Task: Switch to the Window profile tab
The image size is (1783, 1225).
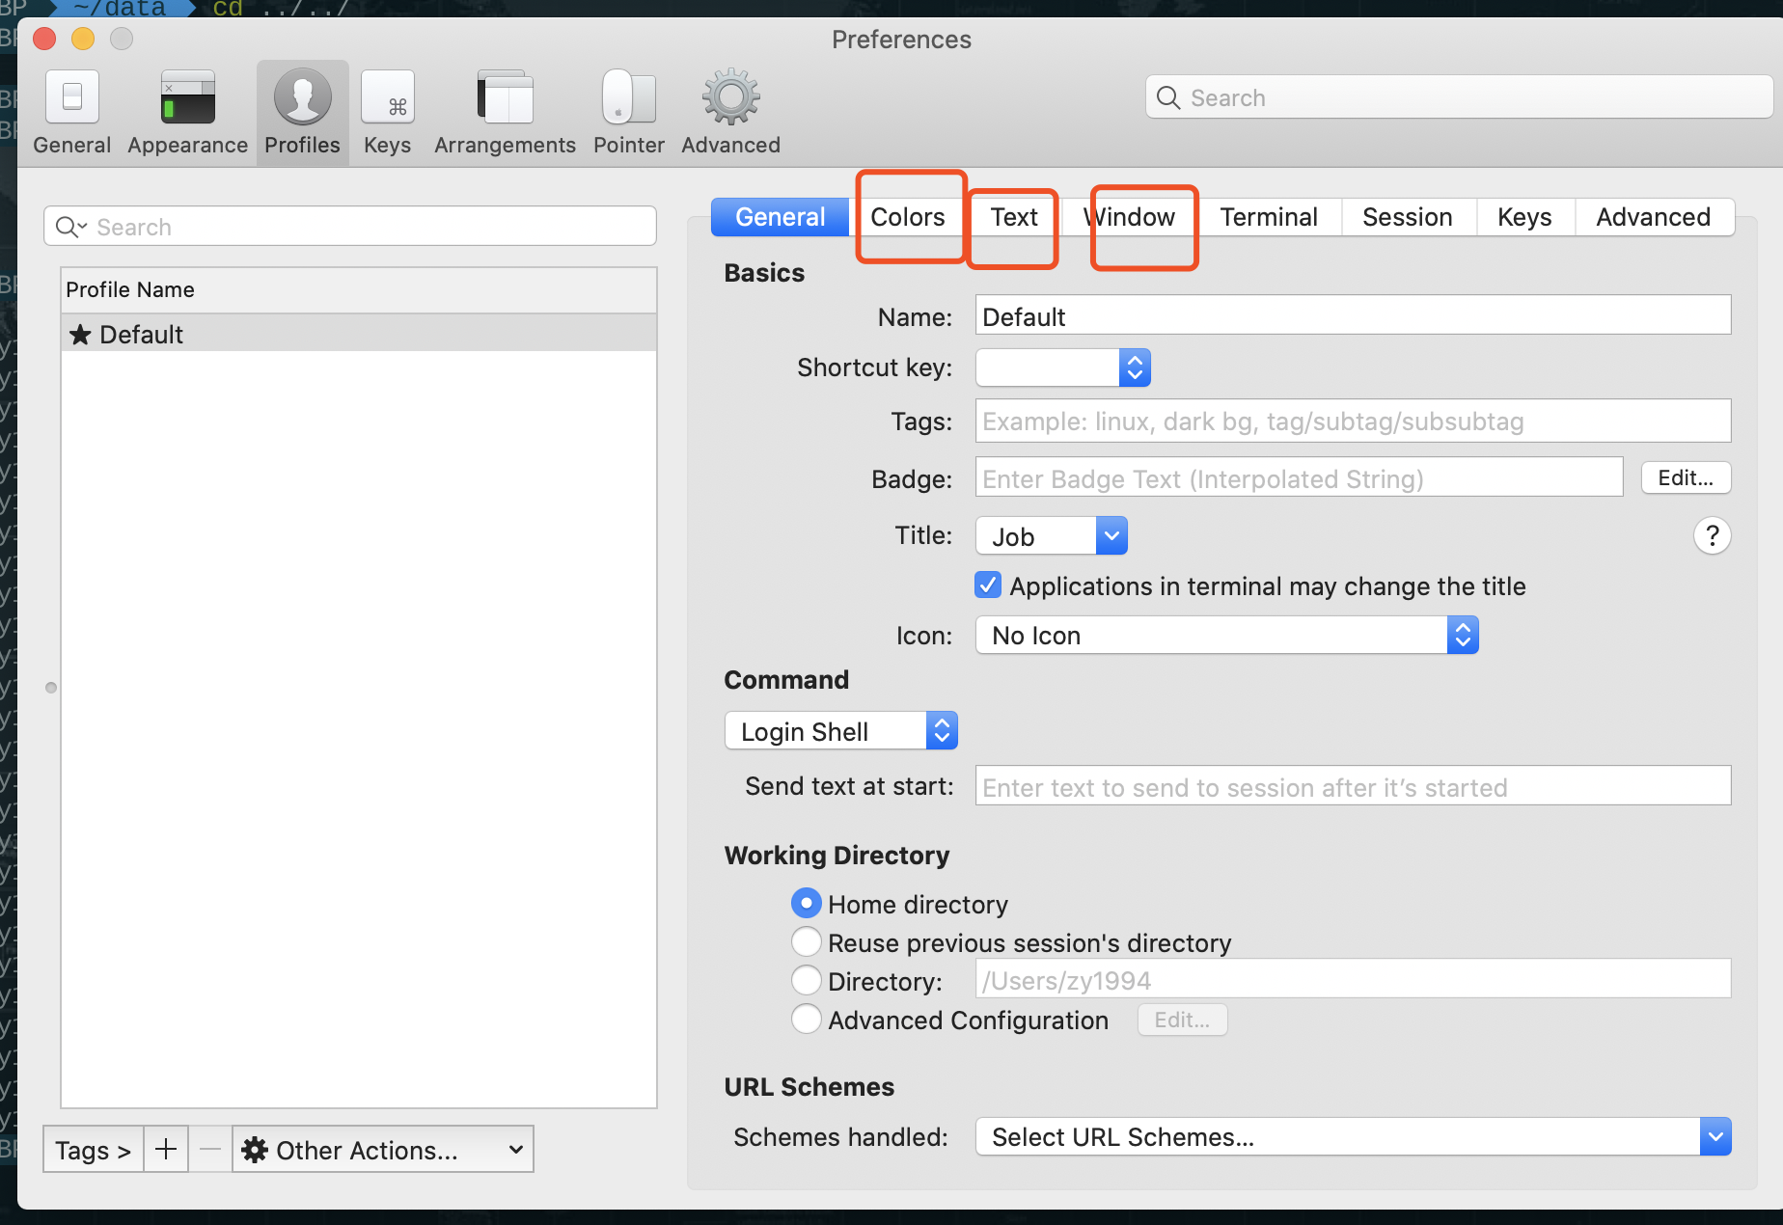Action: tap(1129, 217)
